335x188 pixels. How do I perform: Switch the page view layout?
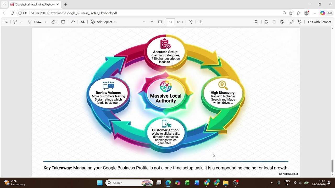tap(200, 22)
